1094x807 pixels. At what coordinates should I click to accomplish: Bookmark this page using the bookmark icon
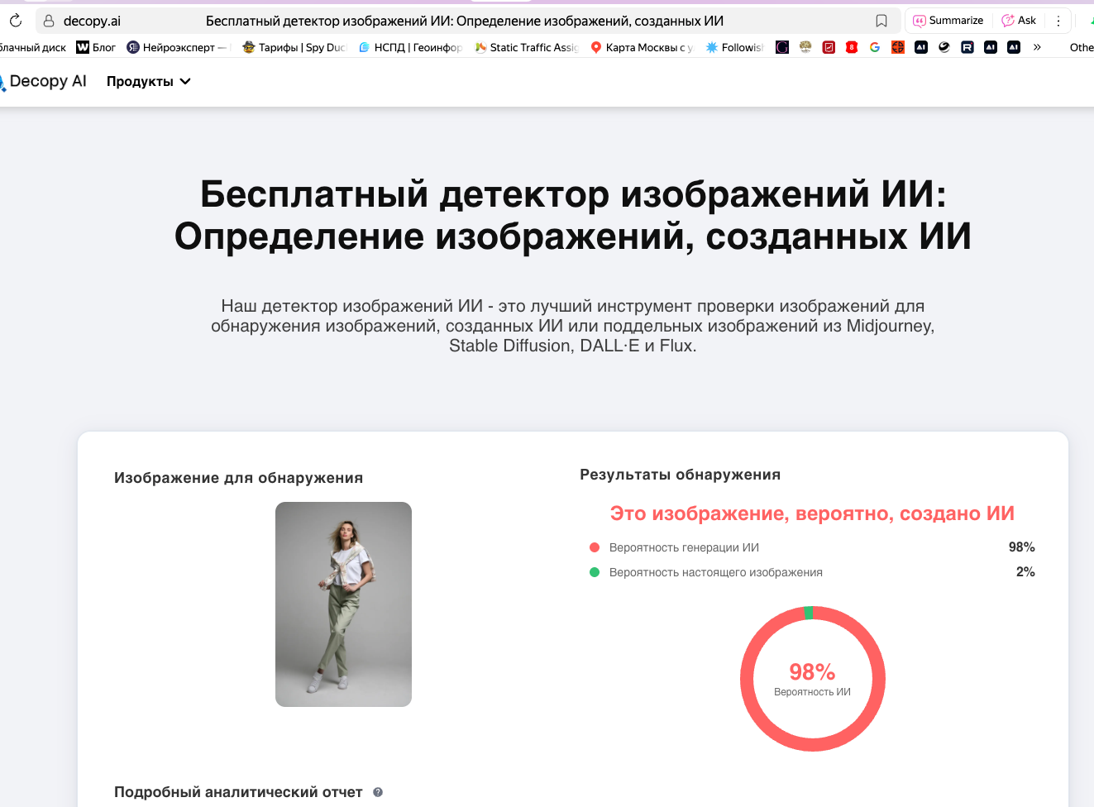pyautogui.click(x=881, y=21)
